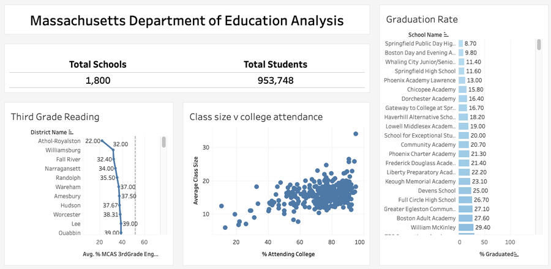Select the Dorchester Academy graduation bar
Viewport: 551px width, 269px height.
click(463, 98)
